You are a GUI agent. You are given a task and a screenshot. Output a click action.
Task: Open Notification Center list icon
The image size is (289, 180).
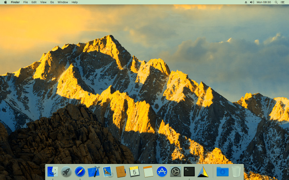(282, 2)
